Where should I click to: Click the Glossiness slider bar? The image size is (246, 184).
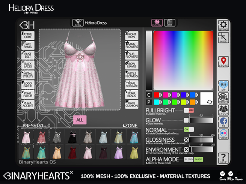tap(201, 140)
